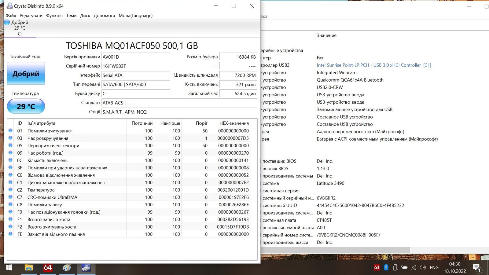This screenshot has width=489, height=275.
Task: Select the Переприначені сектори row
Action: click(128, 145)
